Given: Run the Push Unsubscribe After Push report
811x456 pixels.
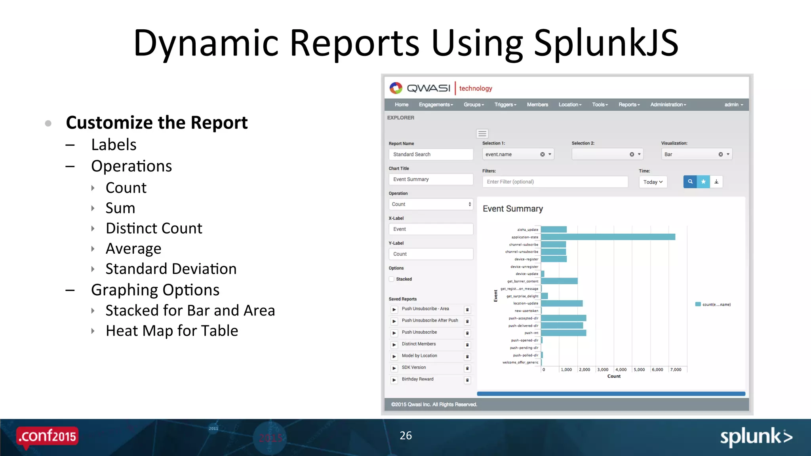Looking at the screenshot, I should [394, 321].
